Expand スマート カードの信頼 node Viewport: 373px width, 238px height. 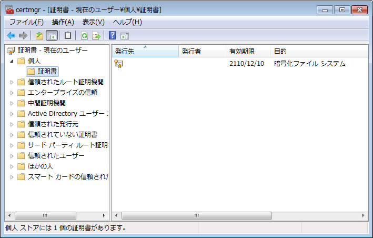[12, 177]
